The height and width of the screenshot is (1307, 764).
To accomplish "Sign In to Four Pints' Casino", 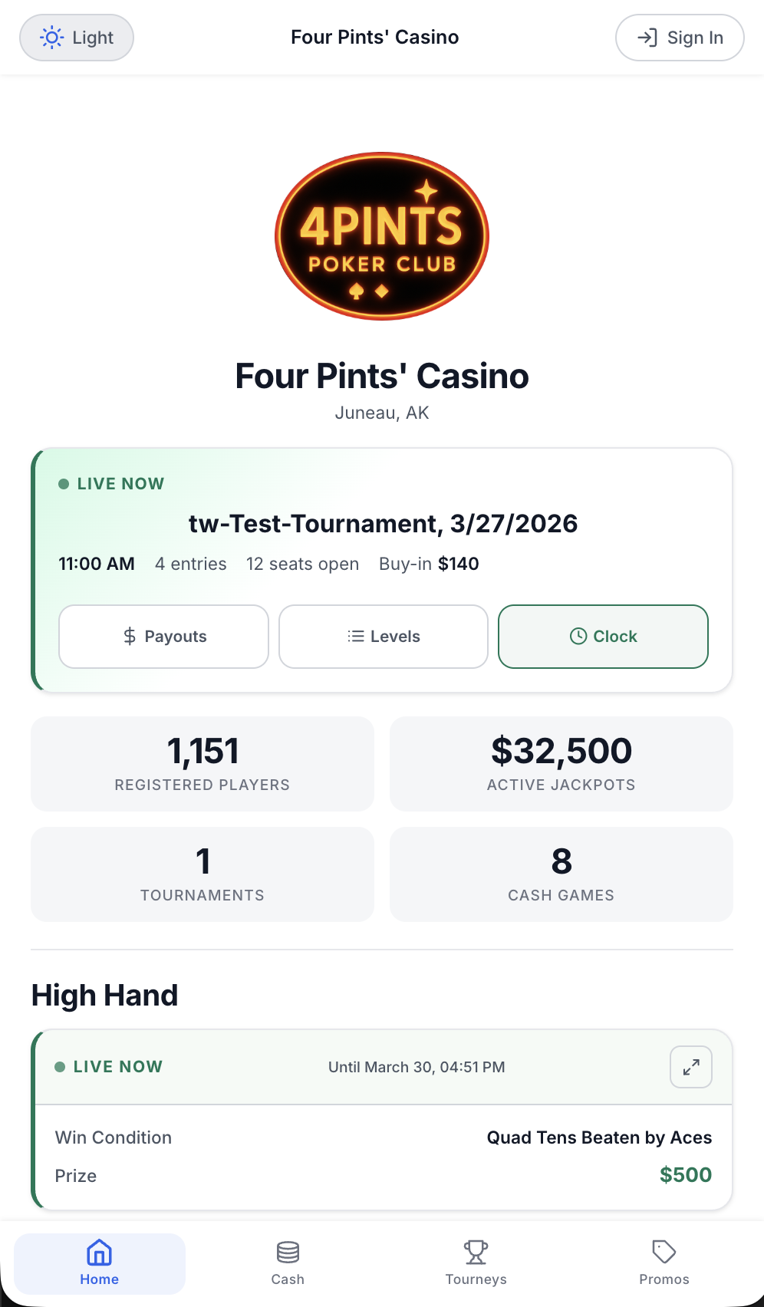I will click(x=680, y=37).
